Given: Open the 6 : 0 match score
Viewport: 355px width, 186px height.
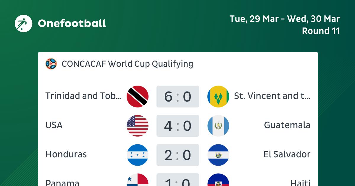Looking at the screenshot, I should point(178,97).
